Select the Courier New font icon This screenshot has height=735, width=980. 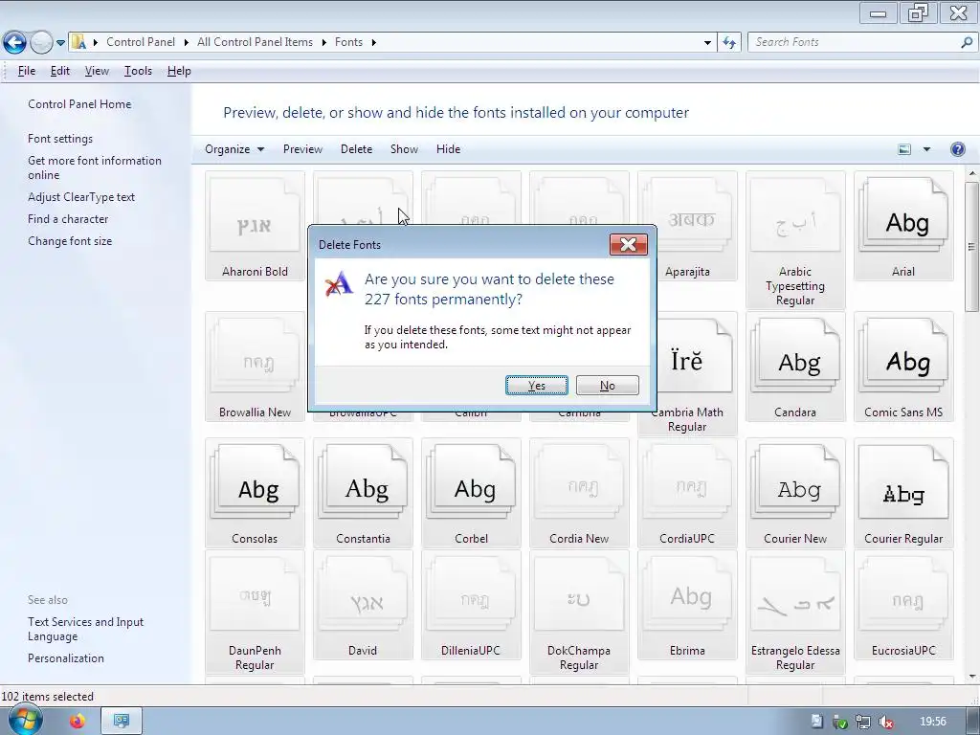coord(795,493)
